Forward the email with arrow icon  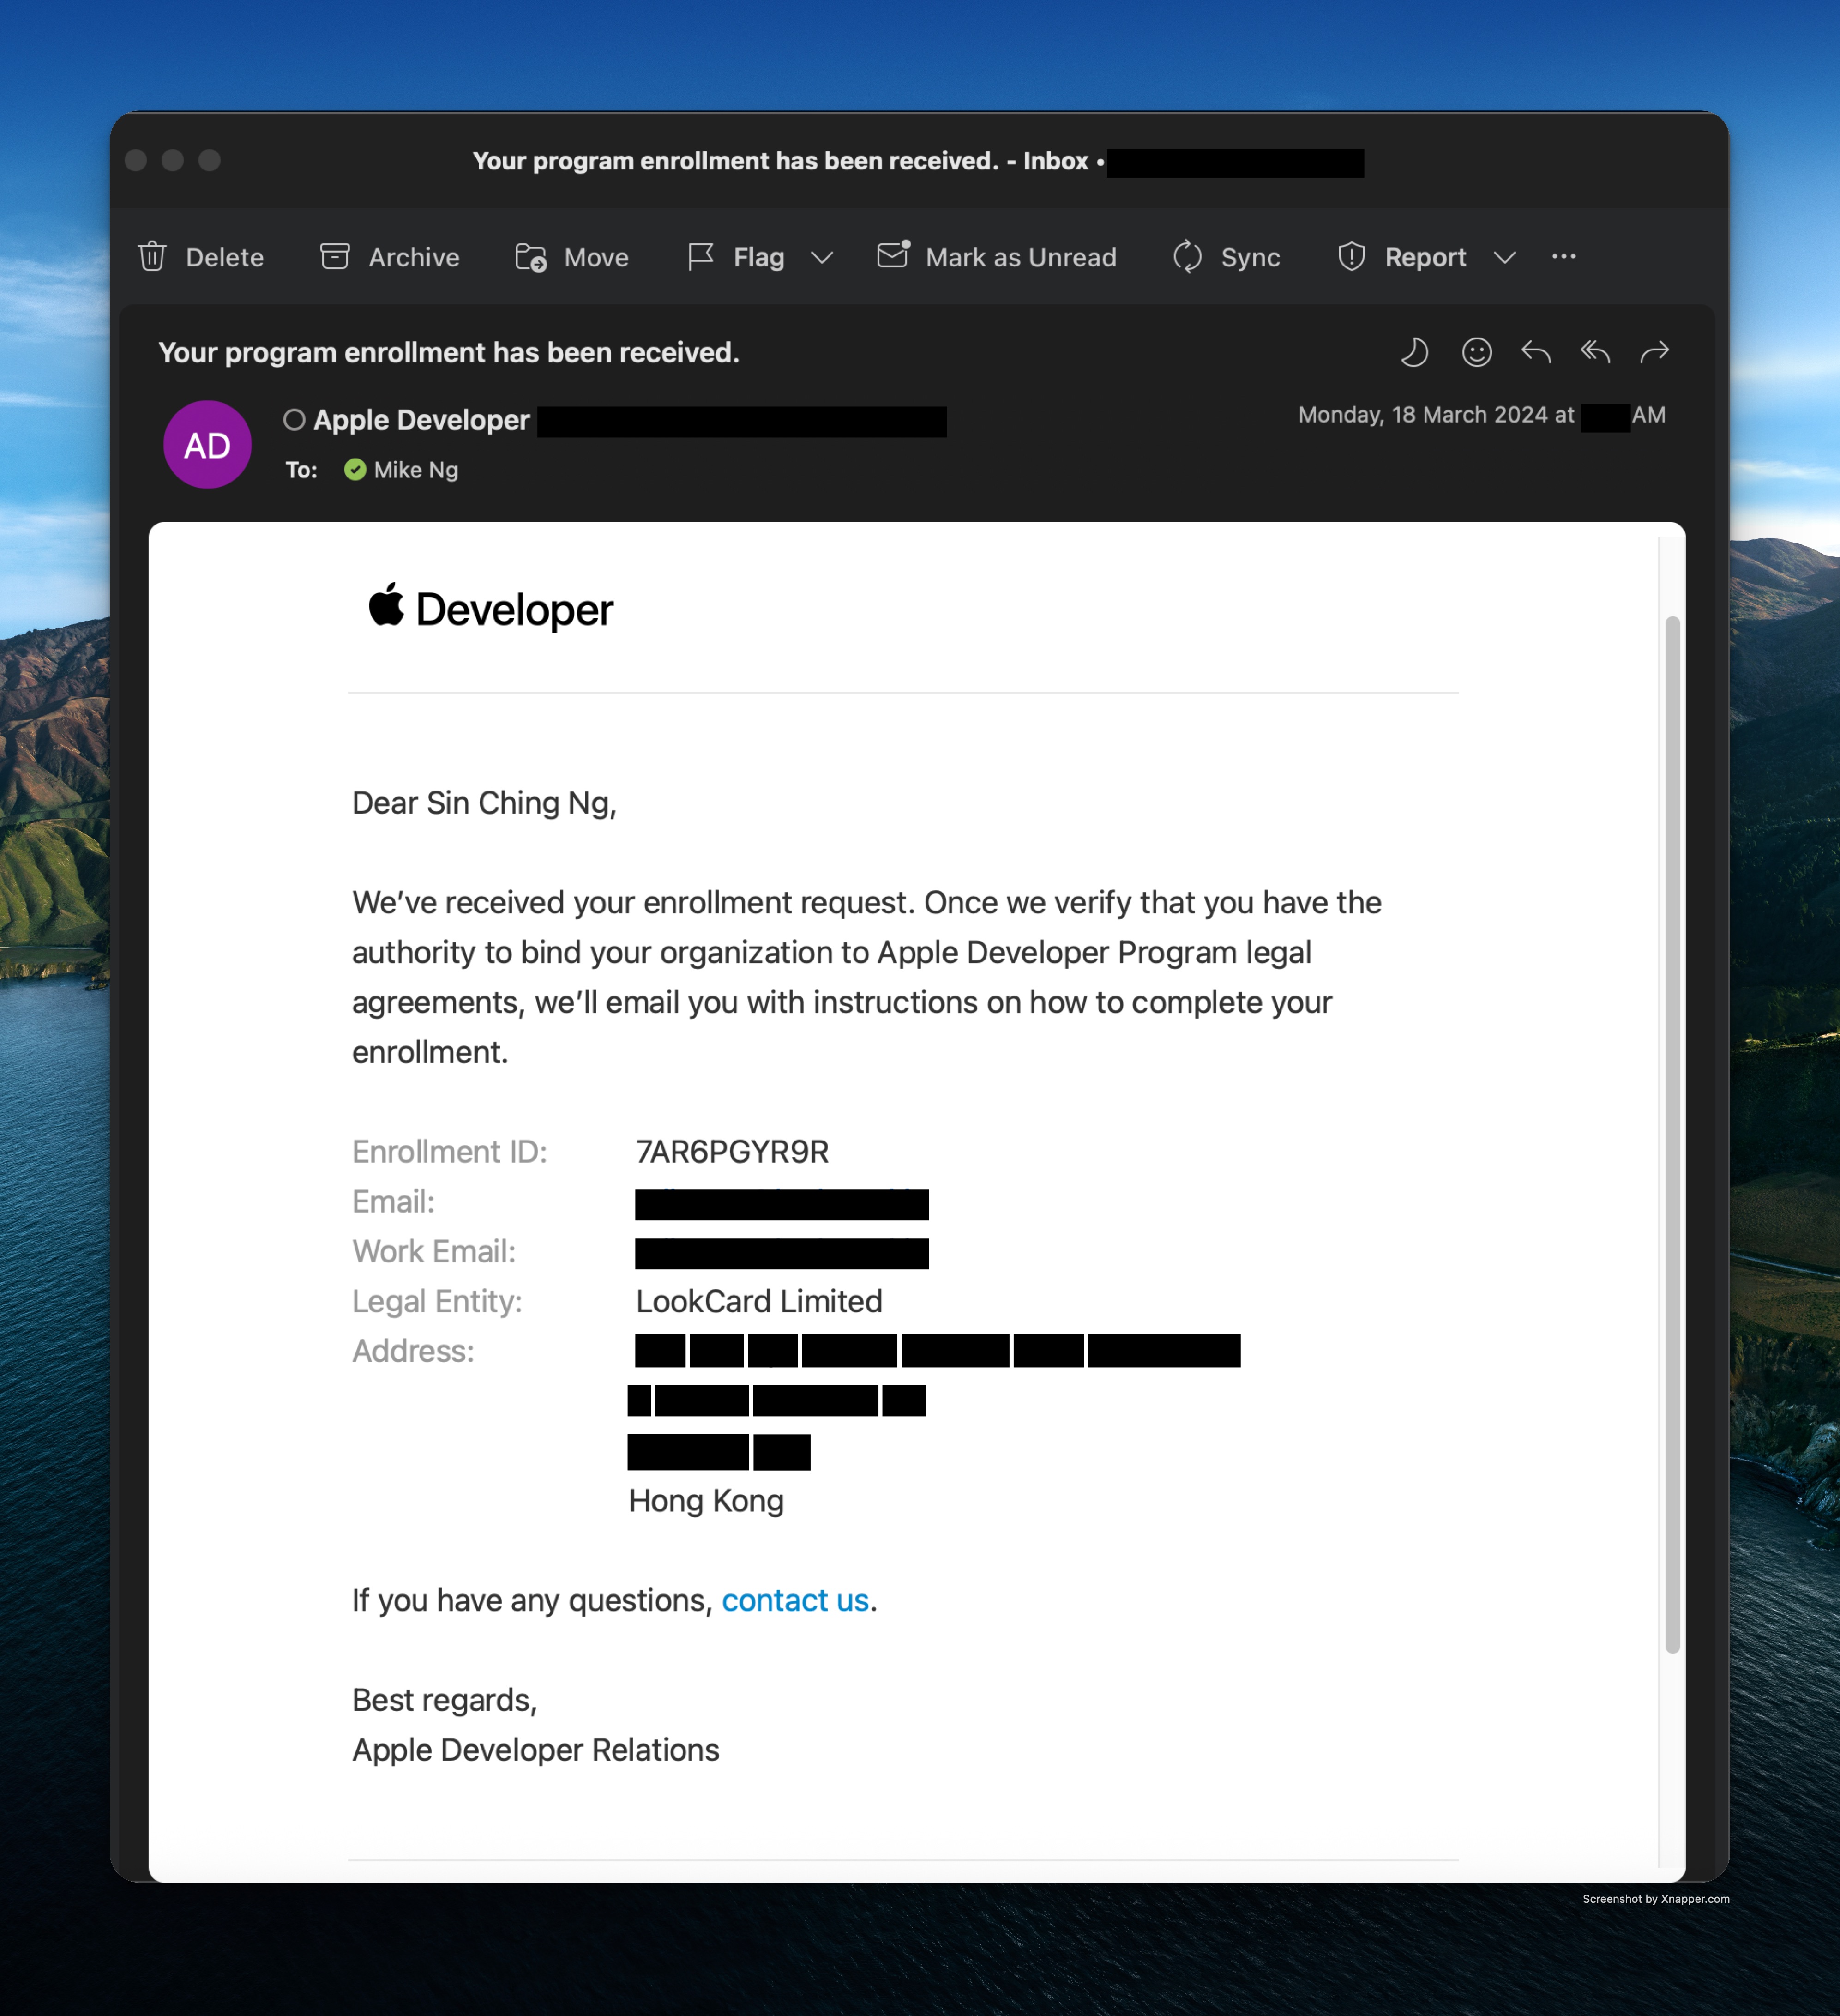pyautogui.click(x=1654, y=352)
